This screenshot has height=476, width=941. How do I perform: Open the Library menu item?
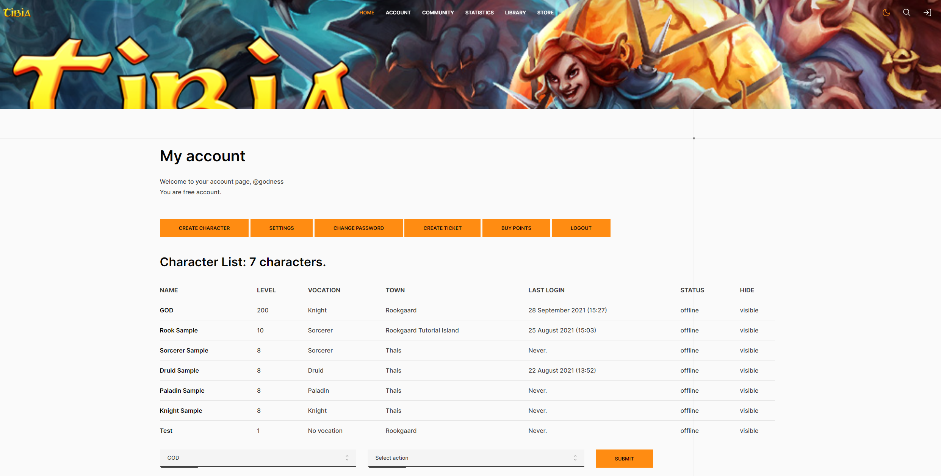pyautogui.click(x=515, y=12)
